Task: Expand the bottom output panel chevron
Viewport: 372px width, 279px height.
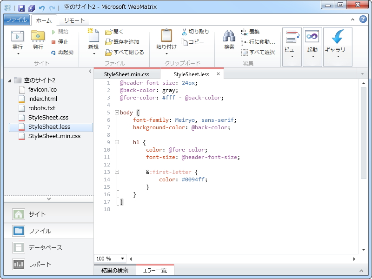Action: point(361,271)
